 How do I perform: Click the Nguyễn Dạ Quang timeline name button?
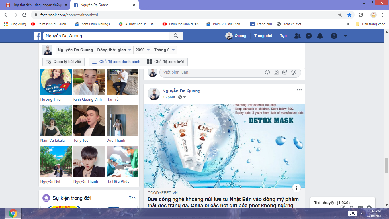point(75,50)
